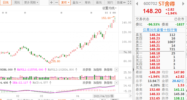Close the volume indicator panel
The image size is (187, 100).
coord(116,70)
